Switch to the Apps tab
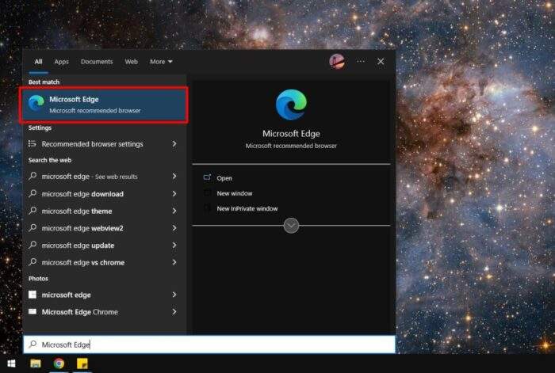 pos(61,62)
